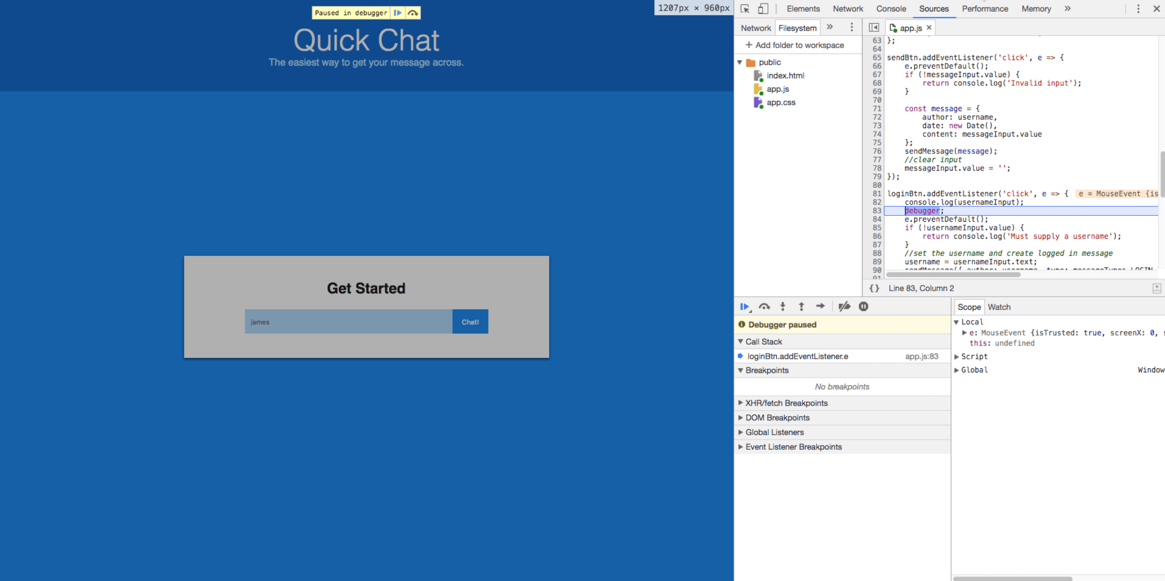Expand the XHR/fetch Breakpoints section
1165x581 pixels.
coord(741,403)
